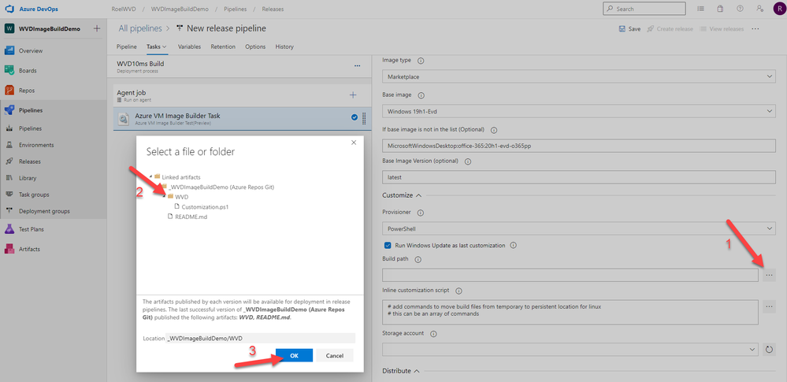Open user settings icon in header

[x=759, y=9]
